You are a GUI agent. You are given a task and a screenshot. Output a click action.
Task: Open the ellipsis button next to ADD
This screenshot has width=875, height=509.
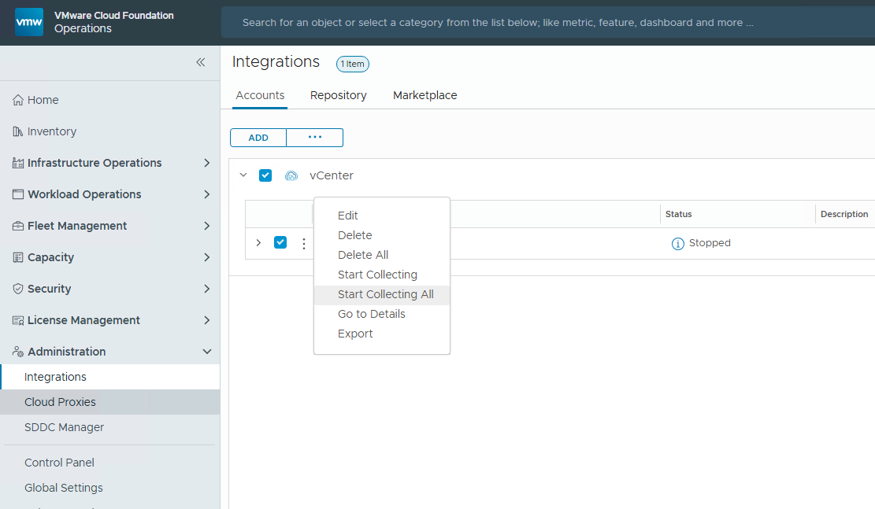(x=315, y=138)
